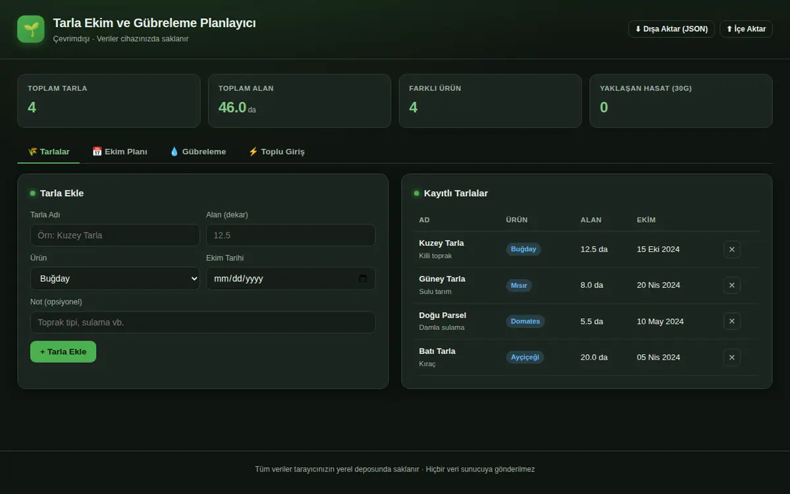This screenshot has height=494, width=790.
Task: Open the Ürün crop dropdown
Action: 115,279
